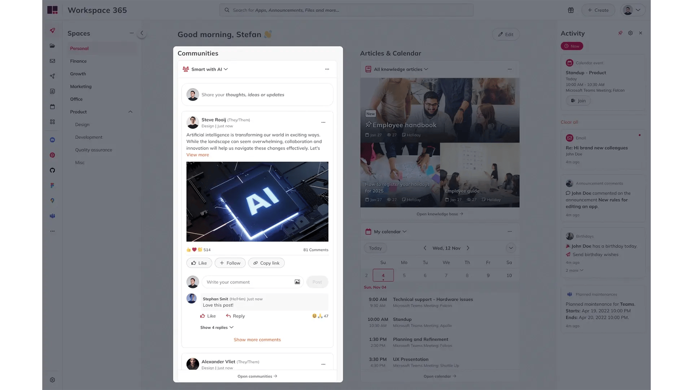This screenshot has height=390, width=693.
Task: Click Copy link button
Action: 266,263
